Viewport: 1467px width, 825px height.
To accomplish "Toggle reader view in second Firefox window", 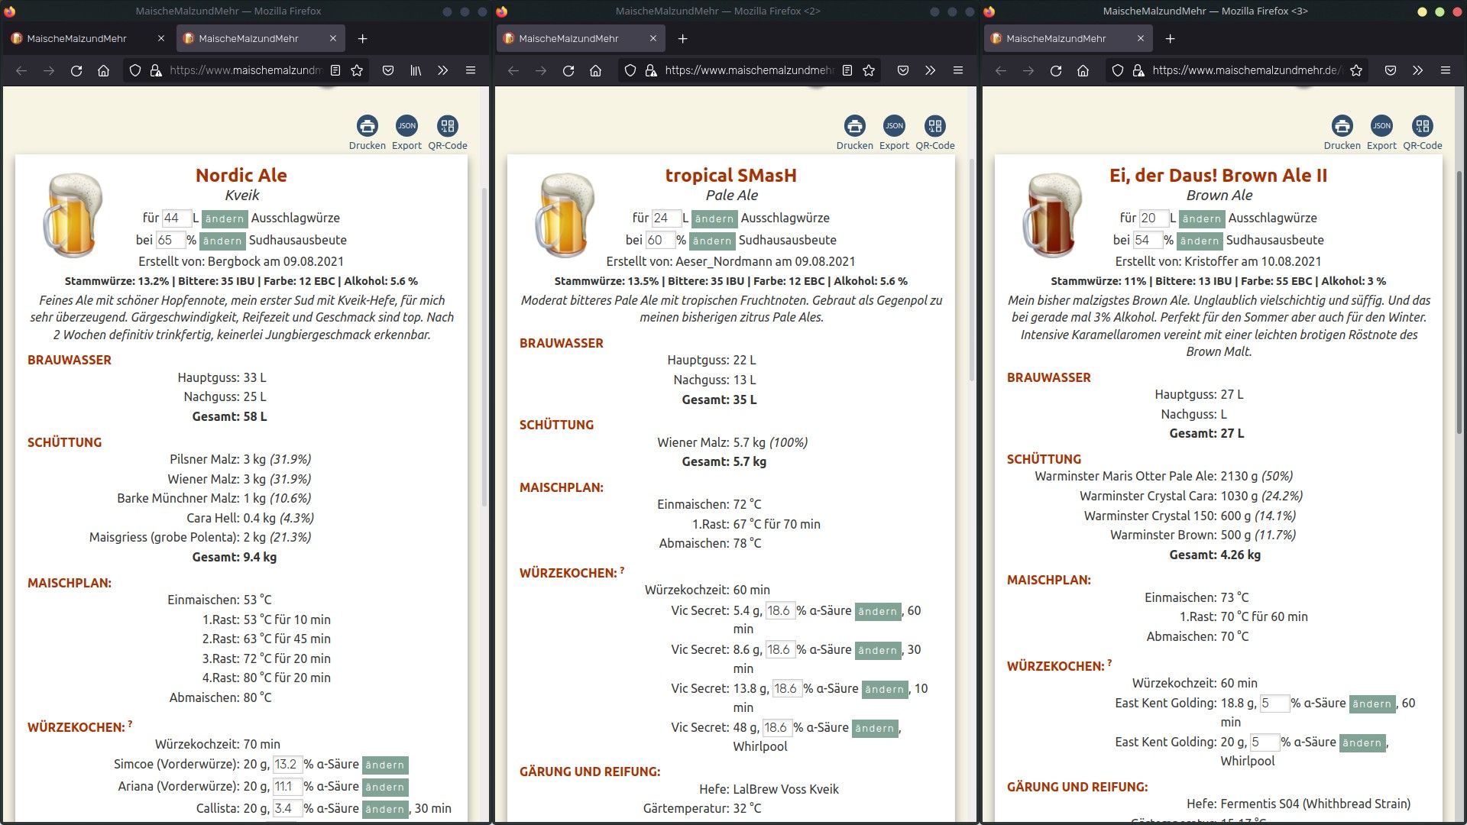I will pyautogui.click(x=847, y=70).
